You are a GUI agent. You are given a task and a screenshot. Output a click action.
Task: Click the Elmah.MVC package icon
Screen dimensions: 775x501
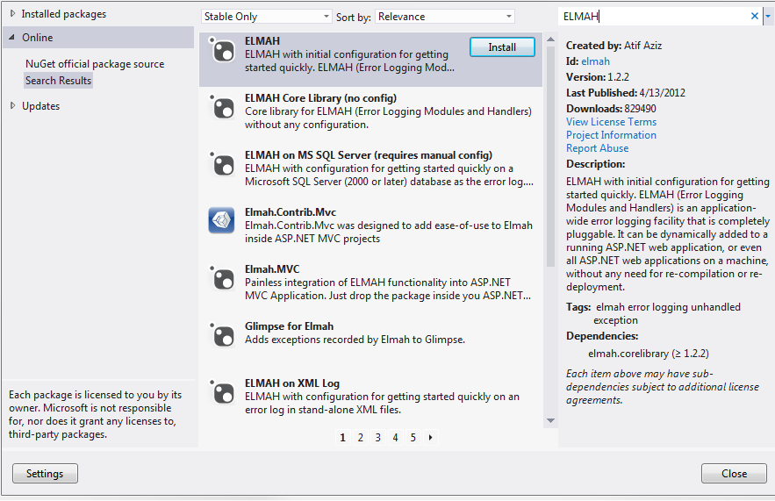[221, 278]
